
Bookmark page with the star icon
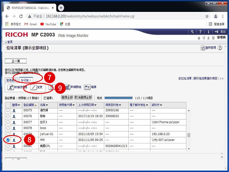tap(207, 16)
